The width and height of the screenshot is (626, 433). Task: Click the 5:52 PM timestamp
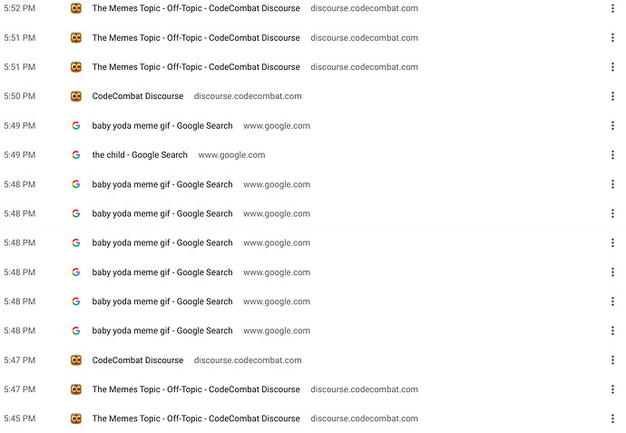pyautogui.click(x=20, y=8)
